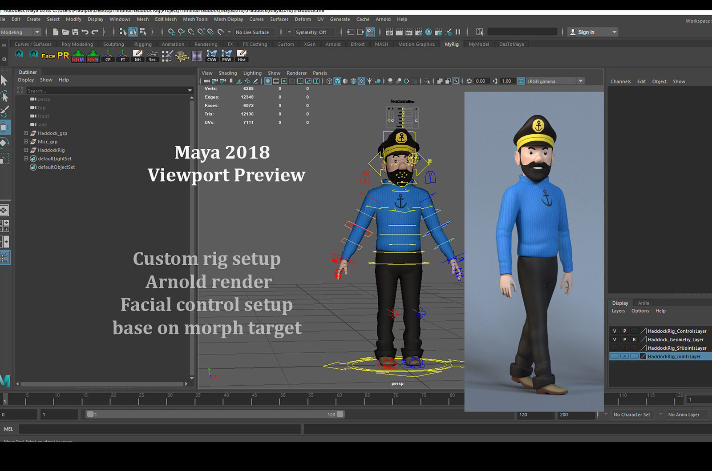Select defaultObjectSet in the Outliner
This screenshot has height=471, width=712.
point(56,167)
